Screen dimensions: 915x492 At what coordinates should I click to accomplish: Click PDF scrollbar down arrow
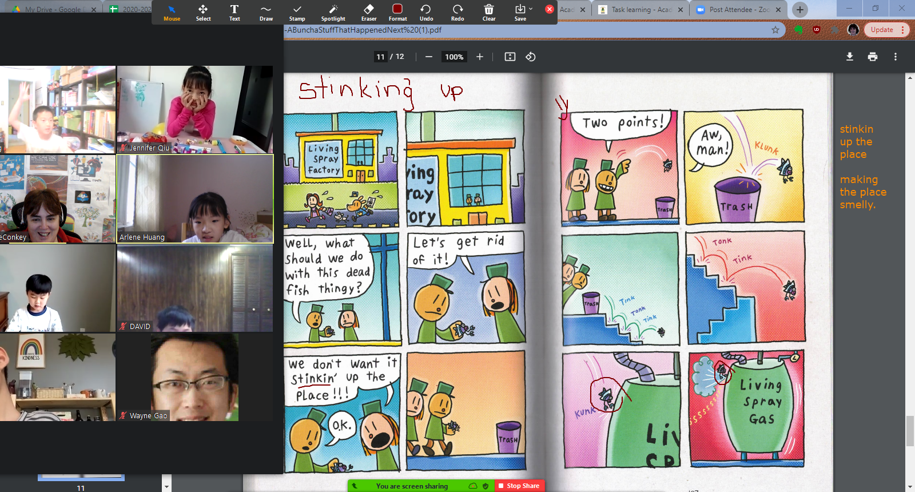910,487
